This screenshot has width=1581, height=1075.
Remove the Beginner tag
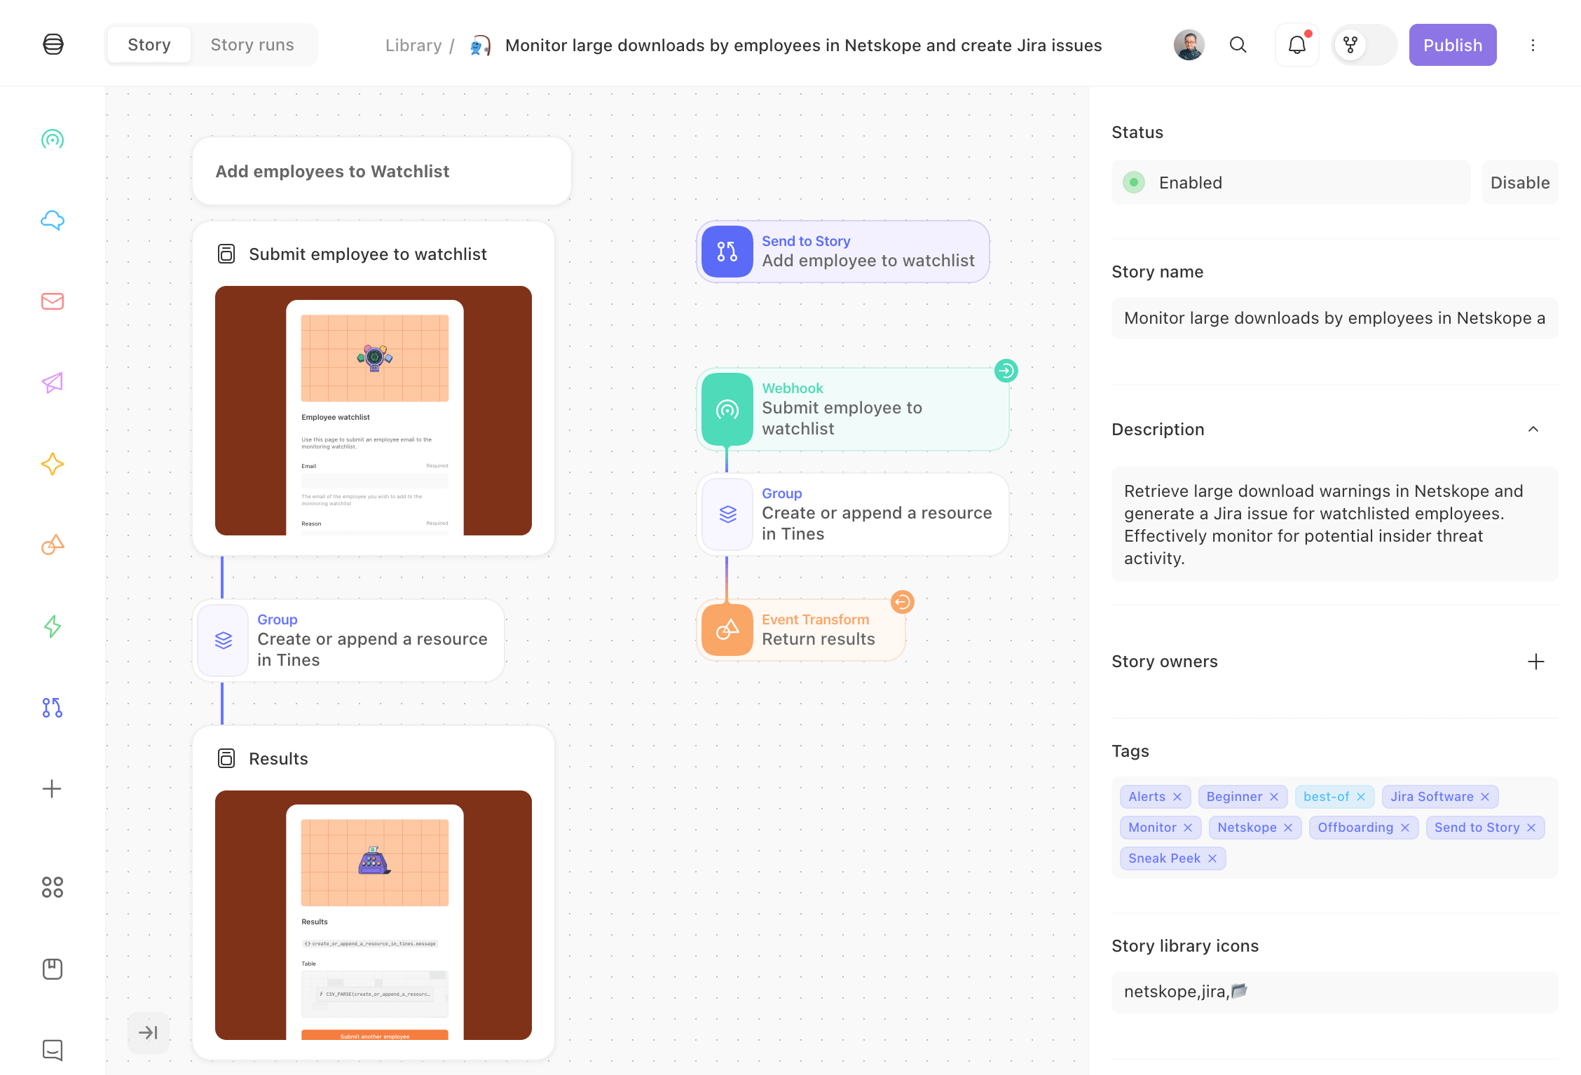click(x=1274, y=797)
